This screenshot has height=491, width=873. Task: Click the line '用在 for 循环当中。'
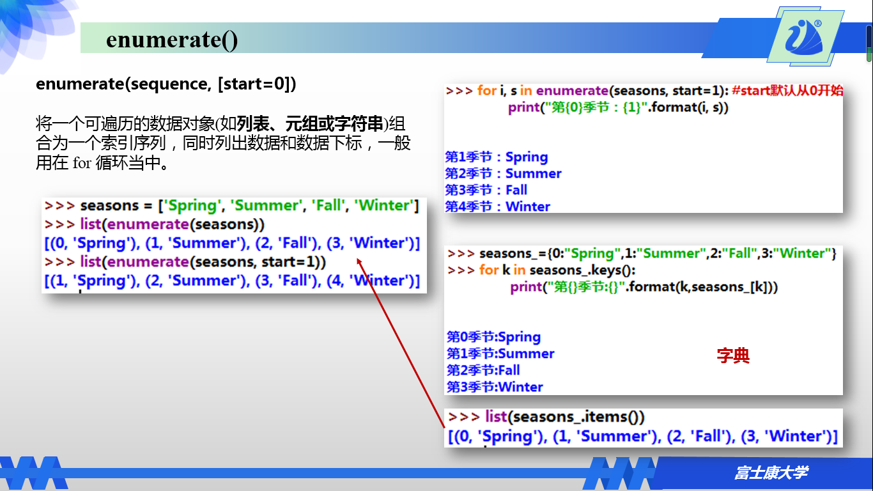point(103,163)
